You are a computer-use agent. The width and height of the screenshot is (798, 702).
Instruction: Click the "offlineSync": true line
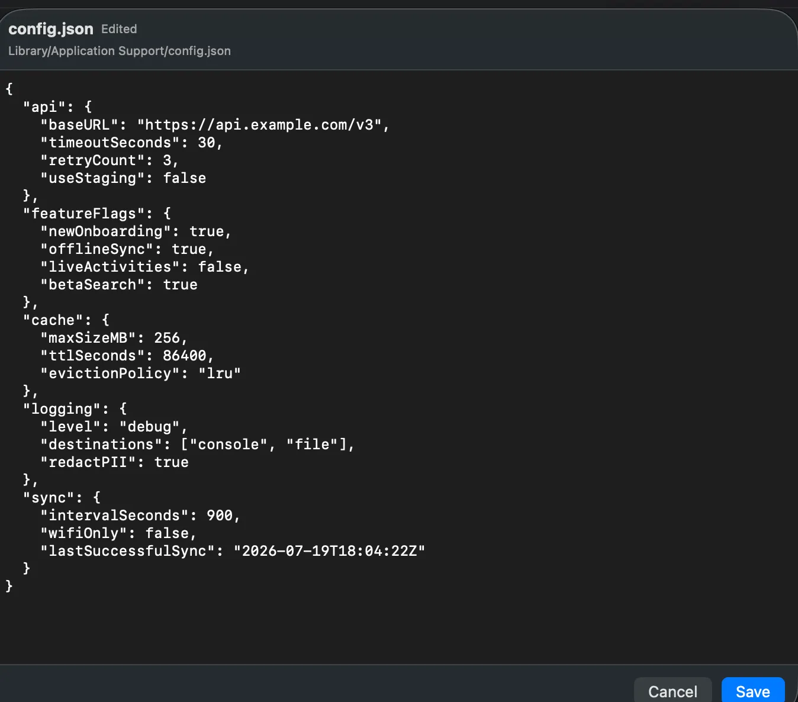click(127, 249)
